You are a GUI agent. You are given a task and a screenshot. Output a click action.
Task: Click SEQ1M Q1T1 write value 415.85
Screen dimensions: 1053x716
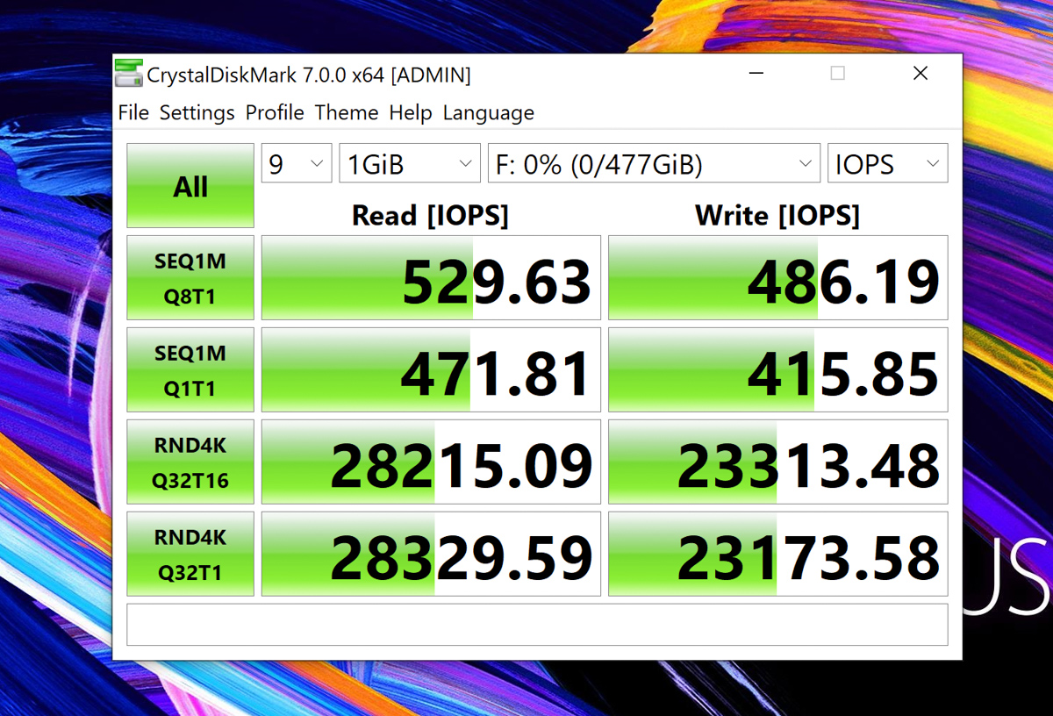coord(778,370)
